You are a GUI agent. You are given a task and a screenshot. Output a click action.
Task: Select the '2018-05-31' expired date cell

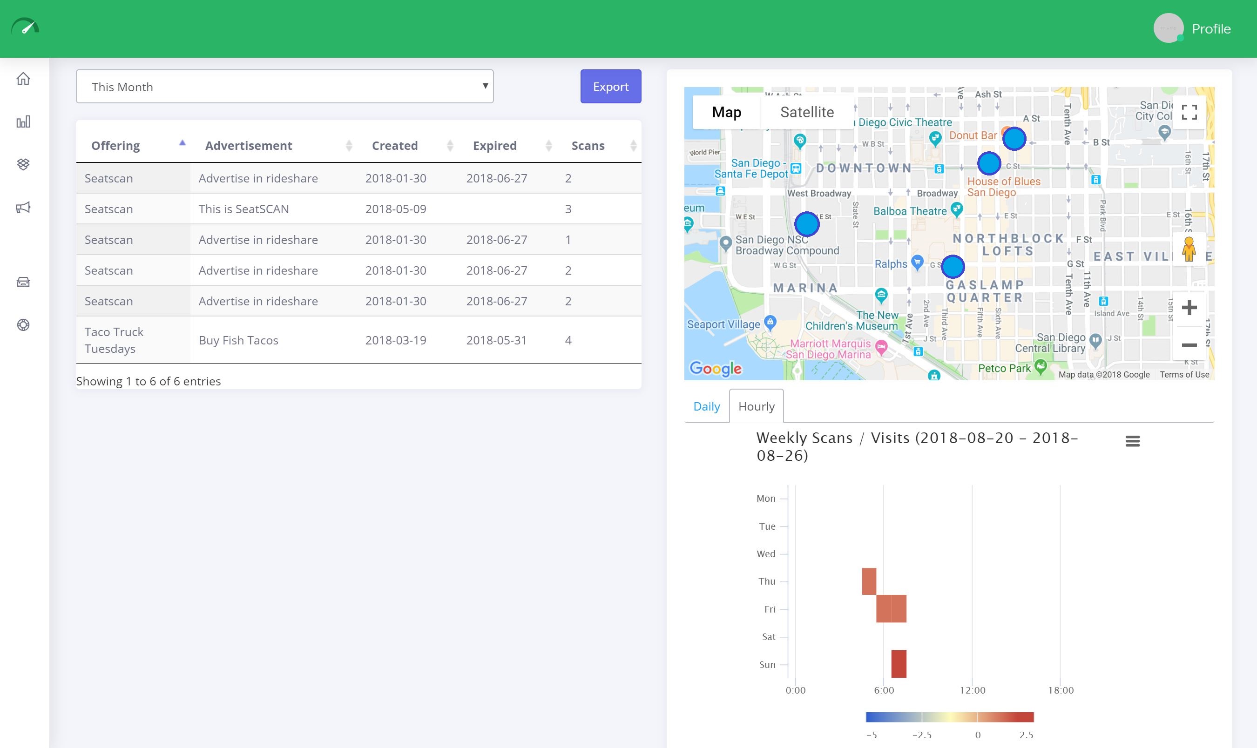point(507,340)
